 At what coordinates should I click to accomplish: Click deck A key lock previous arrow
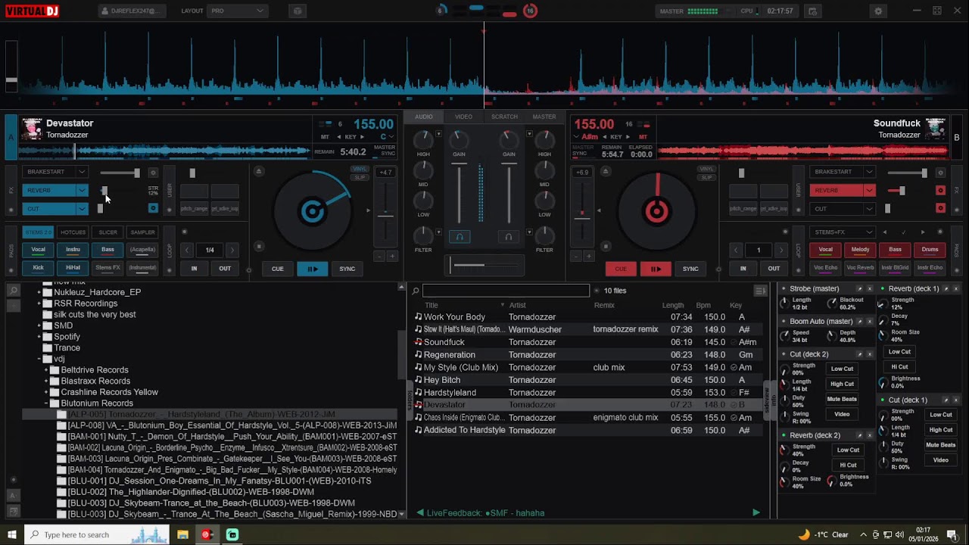click(338, 137)
